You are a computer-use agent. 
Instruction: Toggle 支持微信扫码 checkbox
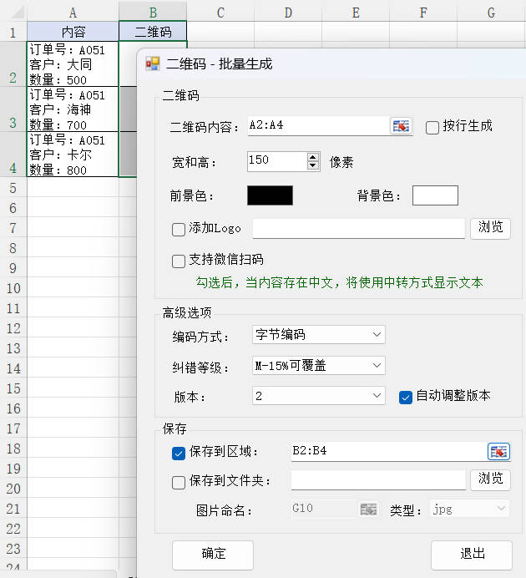pos(179,261)
